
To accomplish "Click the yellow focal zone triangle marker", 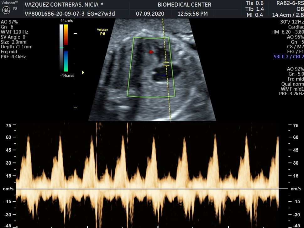I will (83, 72).
